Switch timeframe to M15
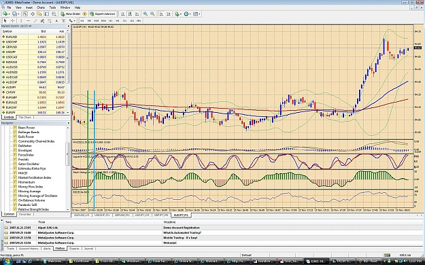 [97, 20]
